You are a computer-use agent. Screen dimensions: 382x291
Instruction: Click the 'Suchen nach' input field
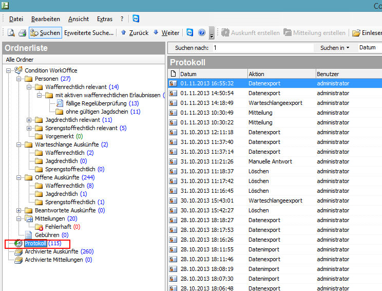pyautogui.click(x=262, y=48)
